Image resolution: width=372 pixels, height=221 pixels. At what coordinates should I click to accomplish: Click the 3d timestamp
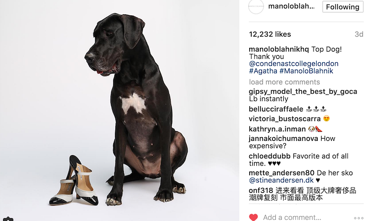tap(359, 35)
